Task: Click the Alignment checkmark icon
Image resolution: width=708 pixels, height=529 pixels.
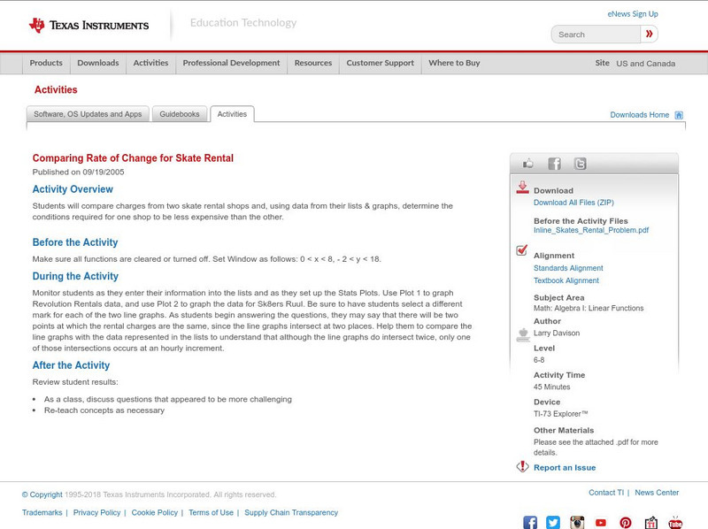Action: click(x=521, y=249)
